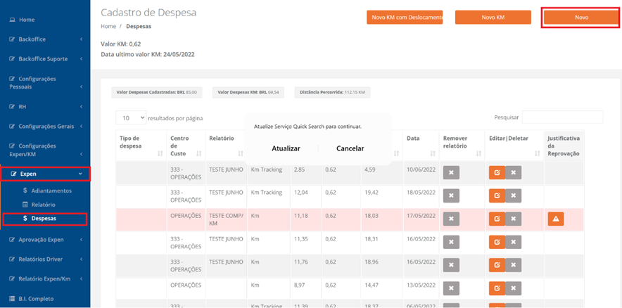Open Relatório under Expen
The height and width of the screenshot is (308, 622).
39,205
